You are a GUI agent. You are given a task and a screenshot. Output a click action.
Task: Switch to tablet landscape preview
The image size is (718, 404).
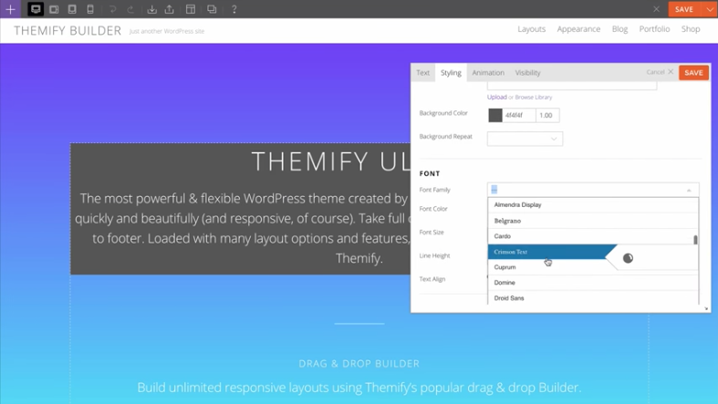tap(54, 9)
